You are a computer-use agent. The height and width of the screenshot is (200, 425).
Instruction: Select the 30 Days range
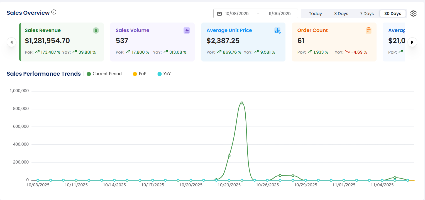click(x=392, y=14)
